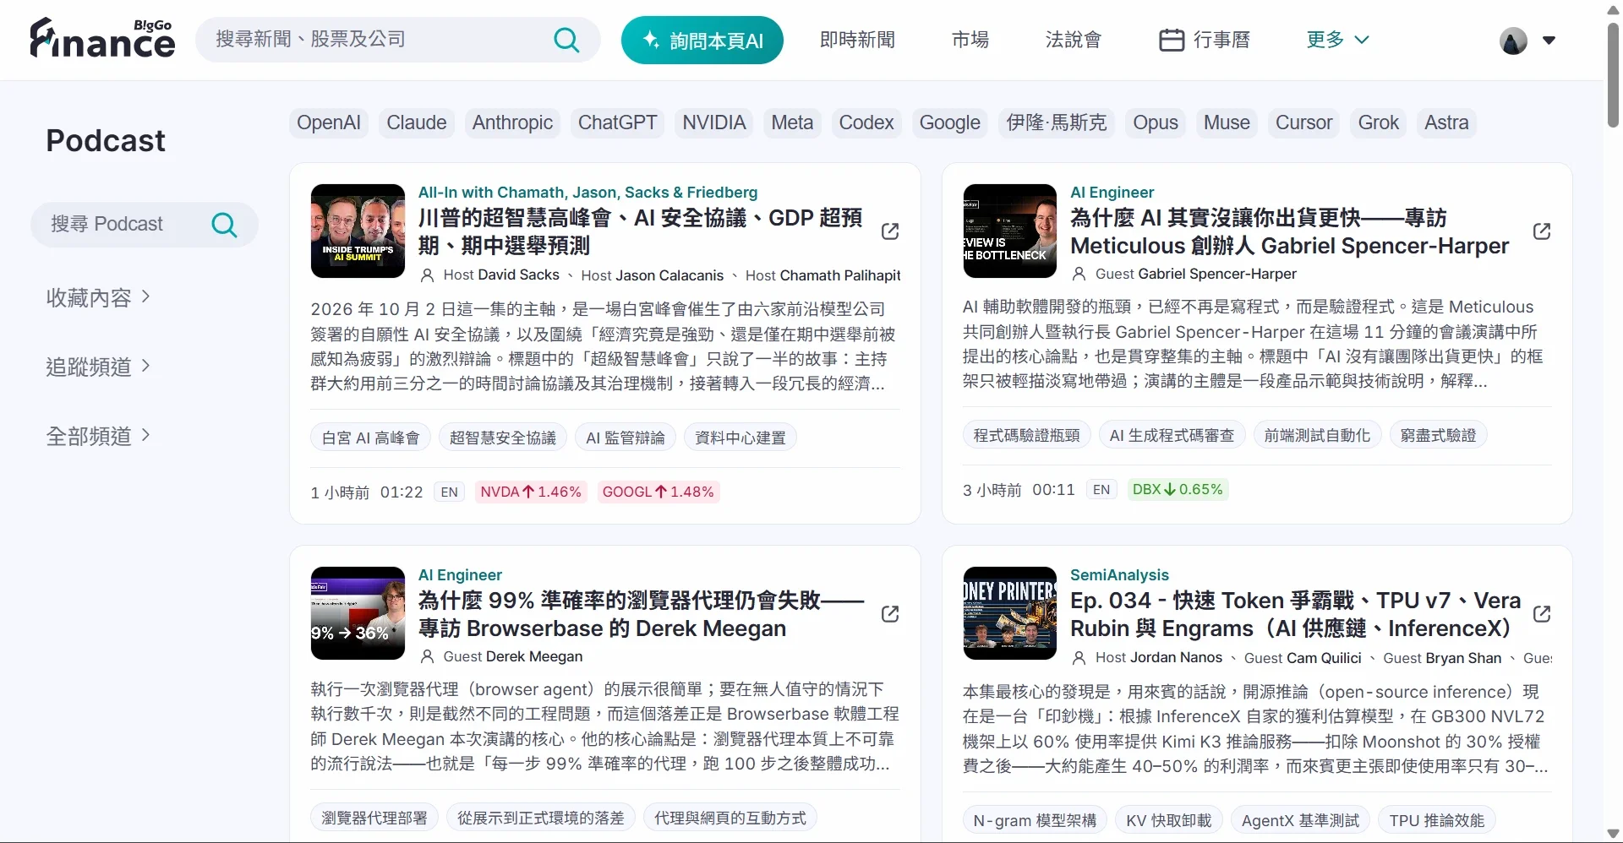Open the 行事曆 calendar icon
The height and width of the screenshot is (843, 1623).
point(1172,40)
